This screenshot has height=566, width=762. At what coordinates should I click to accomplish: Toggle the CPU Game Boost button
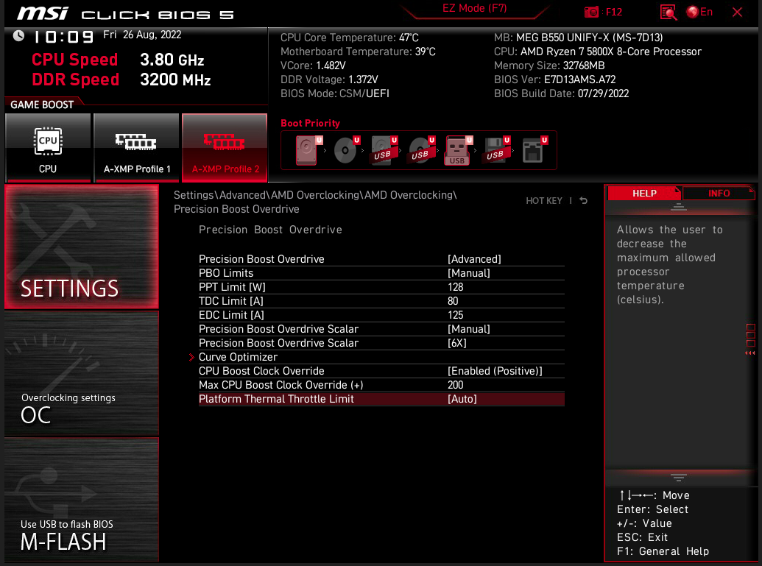point(48,148)
